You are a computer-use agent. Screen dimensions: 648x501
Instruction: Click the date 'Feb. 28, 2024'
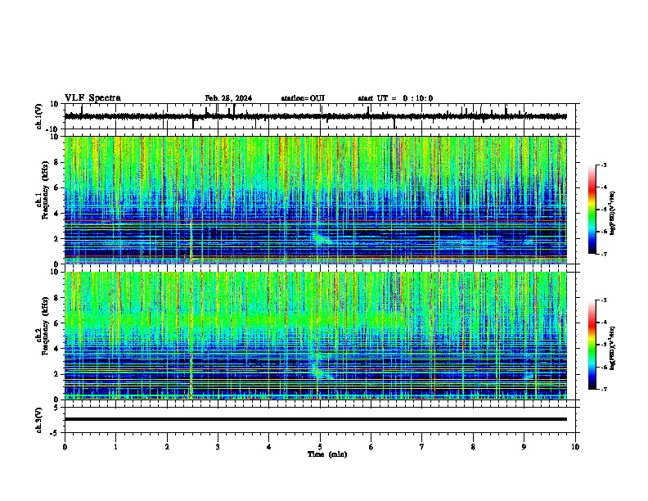228,98
